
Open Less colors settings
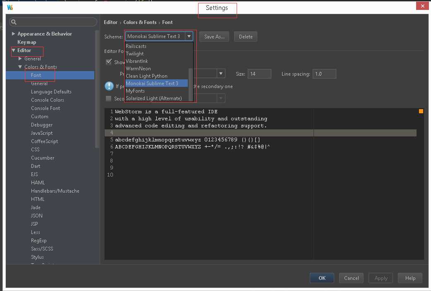point(35,232)
